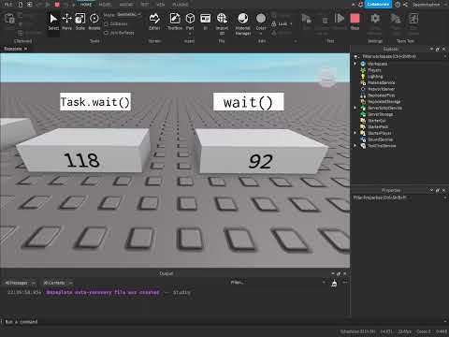The height and width of the screenshot is (337, 449).
Task: Click the share icon near Collaborate
Action: (x=405, y=5)
